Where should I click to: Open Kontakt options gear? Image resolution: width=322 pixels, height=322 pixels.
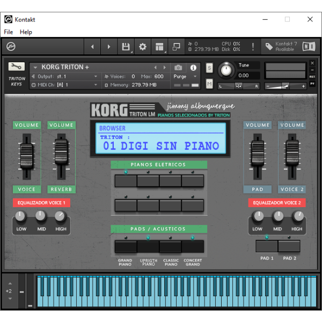(x=143, y=47)
